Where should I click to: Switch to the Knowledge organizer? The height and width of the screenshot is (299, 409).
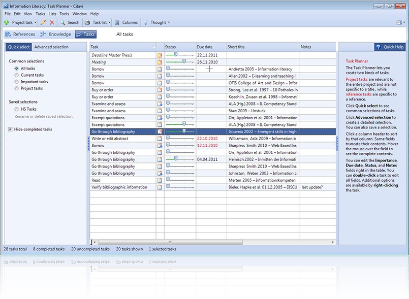coord(55,34)
